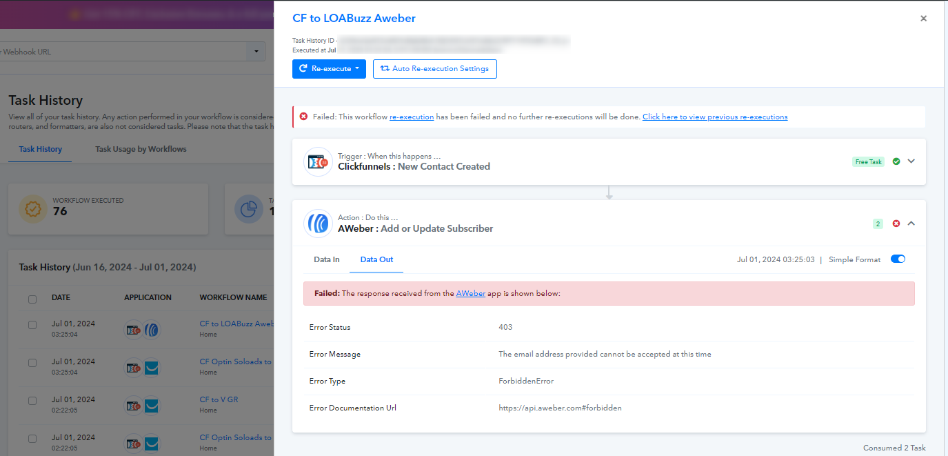Click the api.aweber.com documentation URL

[560, 408]
